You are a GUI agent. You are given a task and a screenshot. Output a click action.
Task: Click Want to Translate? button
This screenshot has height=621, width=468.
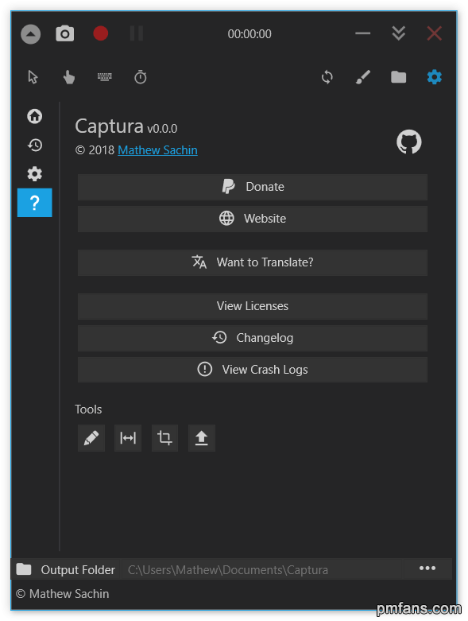pos(253,262)
